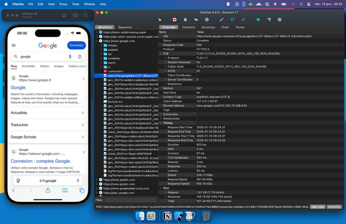The width and height of the screenshot is (346, 224).
Task: Click the Compose pen icon
Action: (222, 20)
